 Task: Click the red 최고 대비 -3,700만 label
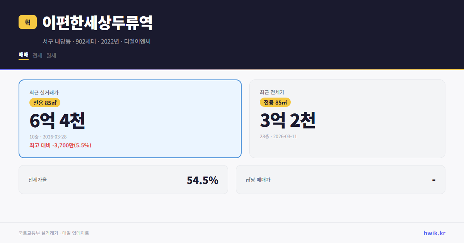[x=60, y=145]
